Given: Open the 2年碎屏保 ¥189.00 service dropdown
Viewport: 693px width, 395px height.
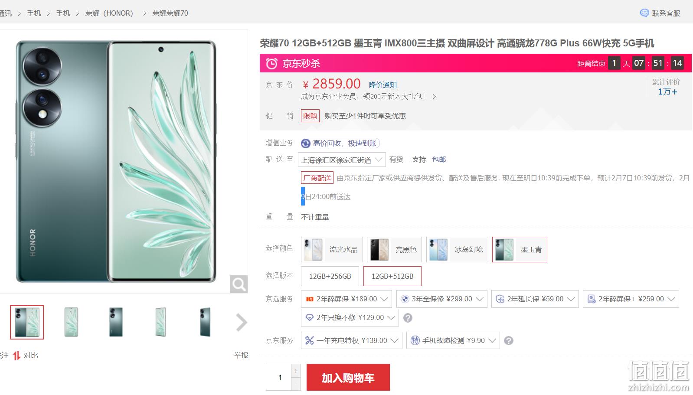Looking at the screenshot, I should [346, 299].
